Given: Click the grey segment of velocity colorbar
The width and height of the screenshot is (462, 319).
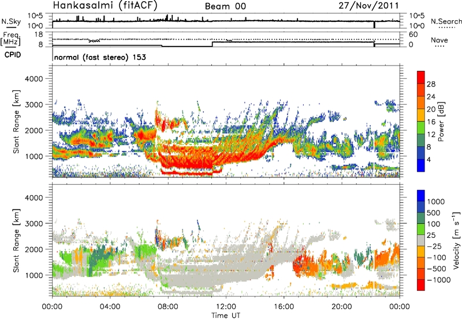Looking at the screenshot, I should pyautogui.click(x=421, y=240).
